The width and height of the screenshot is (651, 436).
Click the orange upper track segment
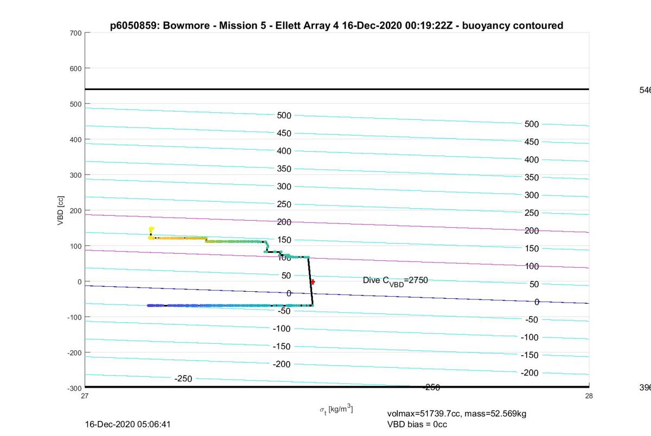click(179, 238)
